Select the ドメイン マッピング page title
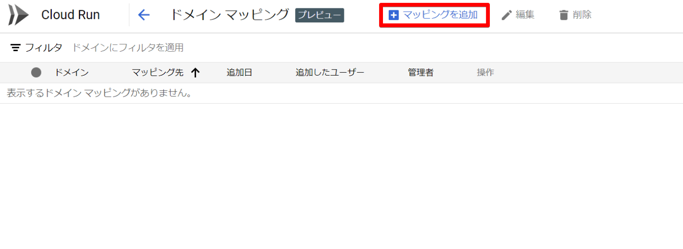Image resolution: width=683 pixels, height=249 pixels. pos(229,15)
